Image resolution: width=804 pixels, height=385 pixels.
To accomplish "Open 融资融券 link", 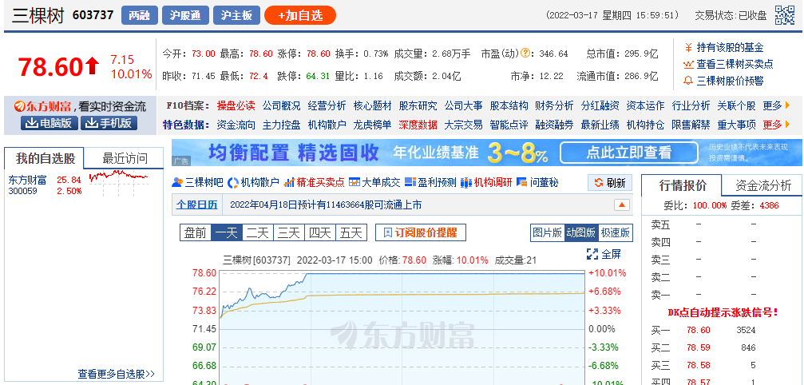I will 554,125.
